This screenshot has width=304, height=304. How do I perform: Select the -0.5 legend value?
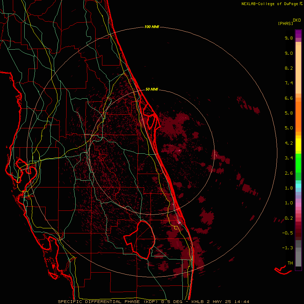coord(287,233)
